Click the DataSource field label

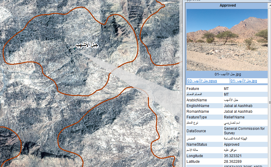point(196,131)
